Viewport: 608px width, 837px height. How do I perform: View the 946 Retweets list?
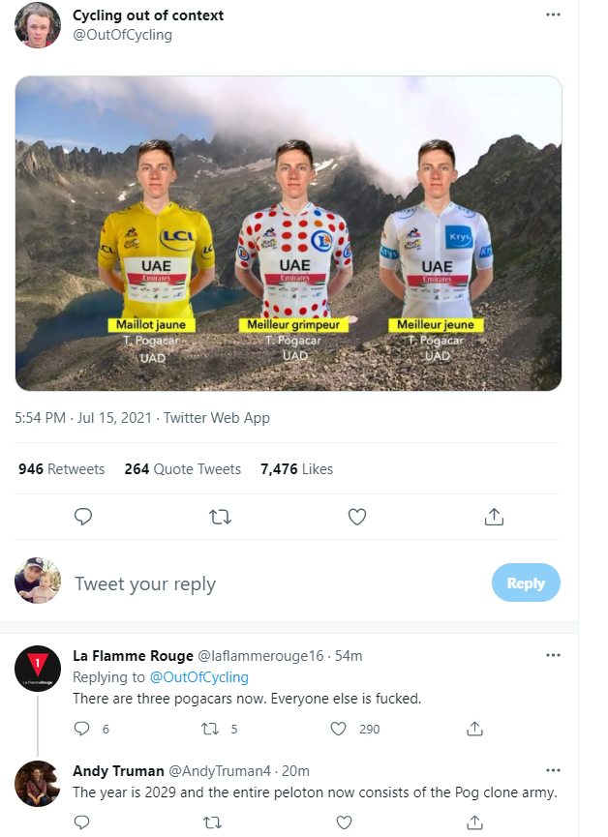(62, 468)
